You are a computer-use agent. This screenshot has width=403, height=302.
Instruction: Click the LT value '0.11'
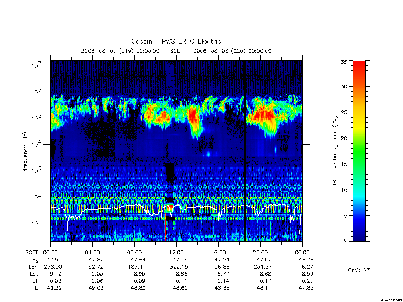182,281
